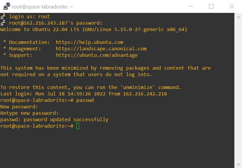Click the landscape.canonical.com management URL

pos(101,49)
